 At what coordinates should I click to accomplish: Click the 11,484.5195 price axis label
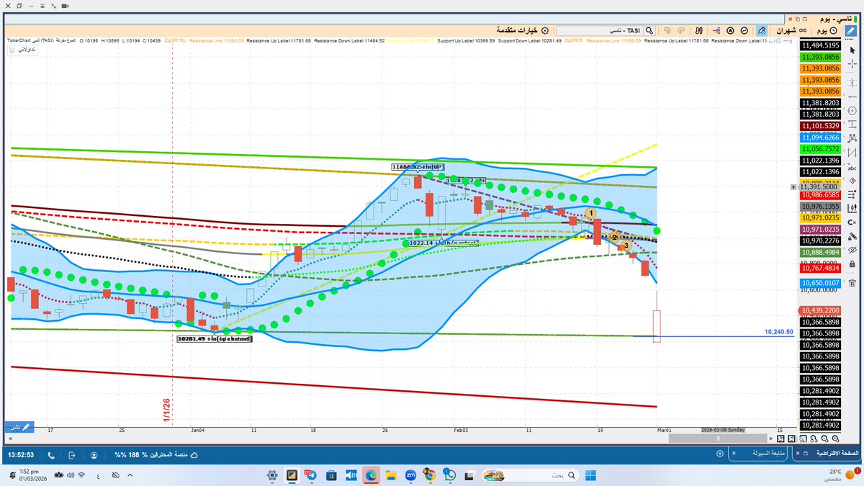pos(821,45)
